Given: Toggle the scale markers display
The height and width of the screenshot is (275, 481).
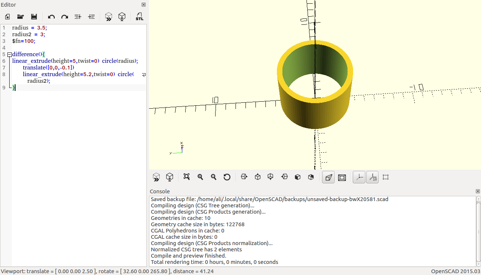Looking at the screenshot, I should tap(372, 177).
